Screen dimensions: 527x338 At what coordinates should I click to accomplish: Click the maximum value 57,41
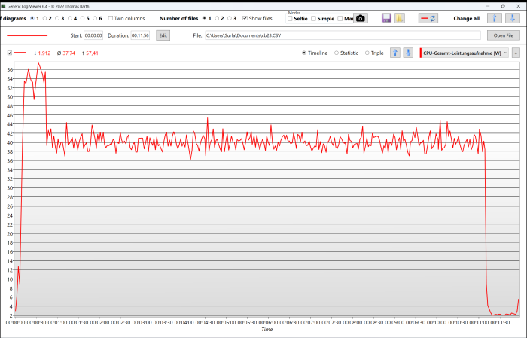92,53
